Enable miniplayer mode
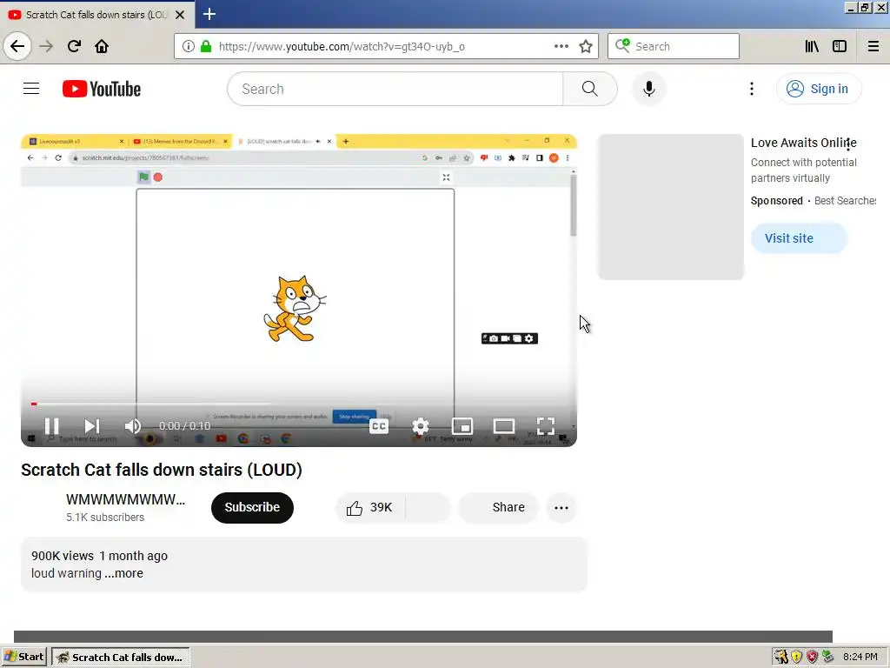 [x=462, y=426]
